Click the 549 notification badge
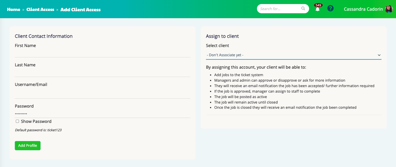Screen dimensions: 396x167 click(318, 5)
